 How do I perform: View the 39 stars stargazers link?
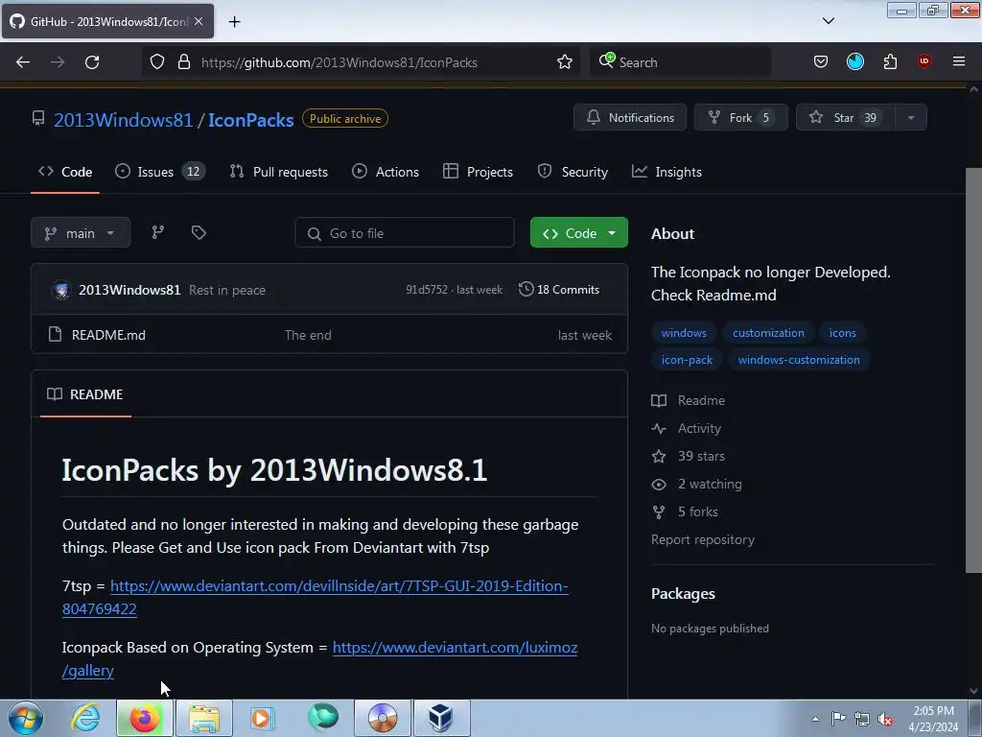(689, 456)
